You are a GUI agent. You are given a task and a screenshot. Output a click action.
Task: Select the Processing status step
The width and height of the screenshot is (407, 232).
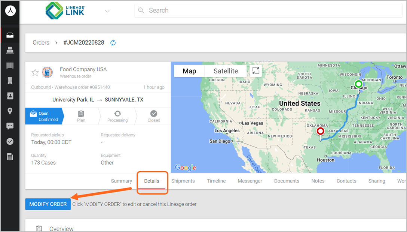[117, 116]
